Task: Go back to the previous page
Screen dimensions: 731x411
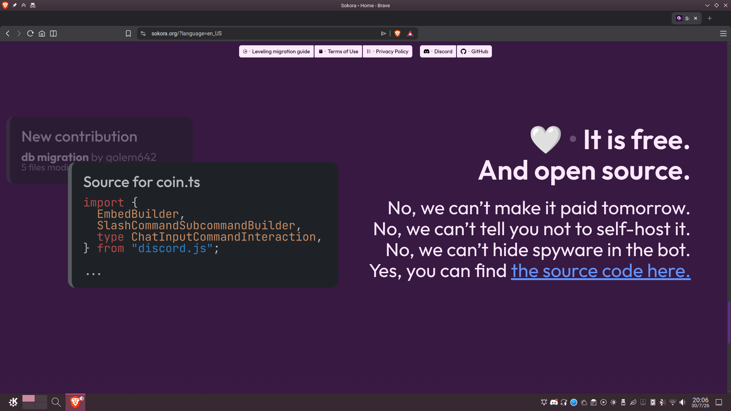Action: [x=8, y=33]
